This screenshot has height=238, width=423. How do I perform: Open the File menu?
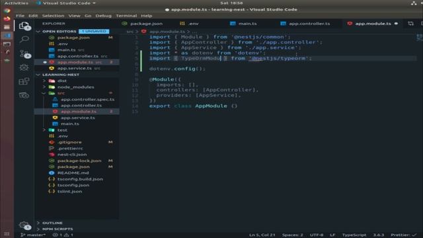coord(20,16)
